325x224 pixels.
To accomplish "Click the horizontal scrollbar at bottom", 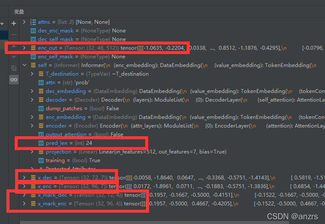I will (154, 222).
